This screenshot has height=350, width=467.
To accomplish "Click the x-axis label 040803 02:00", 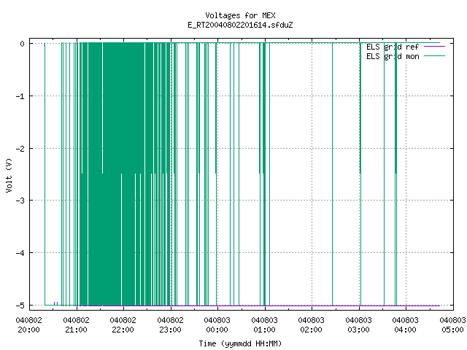I will (312, 325).
